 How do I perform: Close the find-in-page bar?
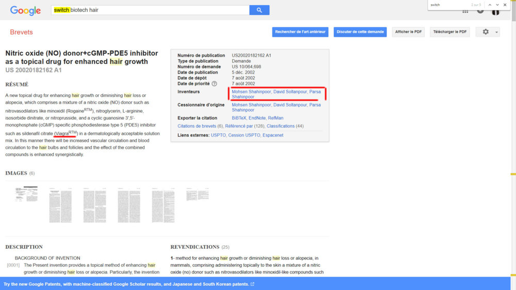coord(506,5)
